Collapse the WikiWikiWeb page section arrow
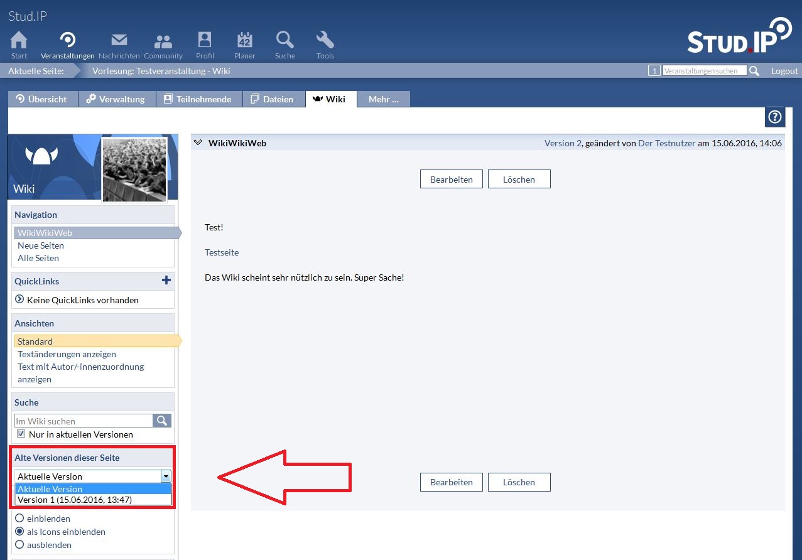 coord(198,143)
